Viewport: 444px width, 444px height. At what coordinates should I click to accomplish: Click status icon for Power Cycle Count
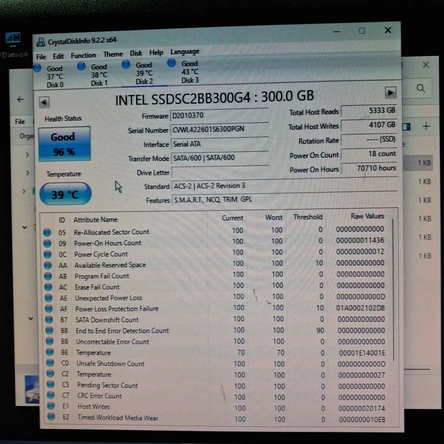pos(47,254)
